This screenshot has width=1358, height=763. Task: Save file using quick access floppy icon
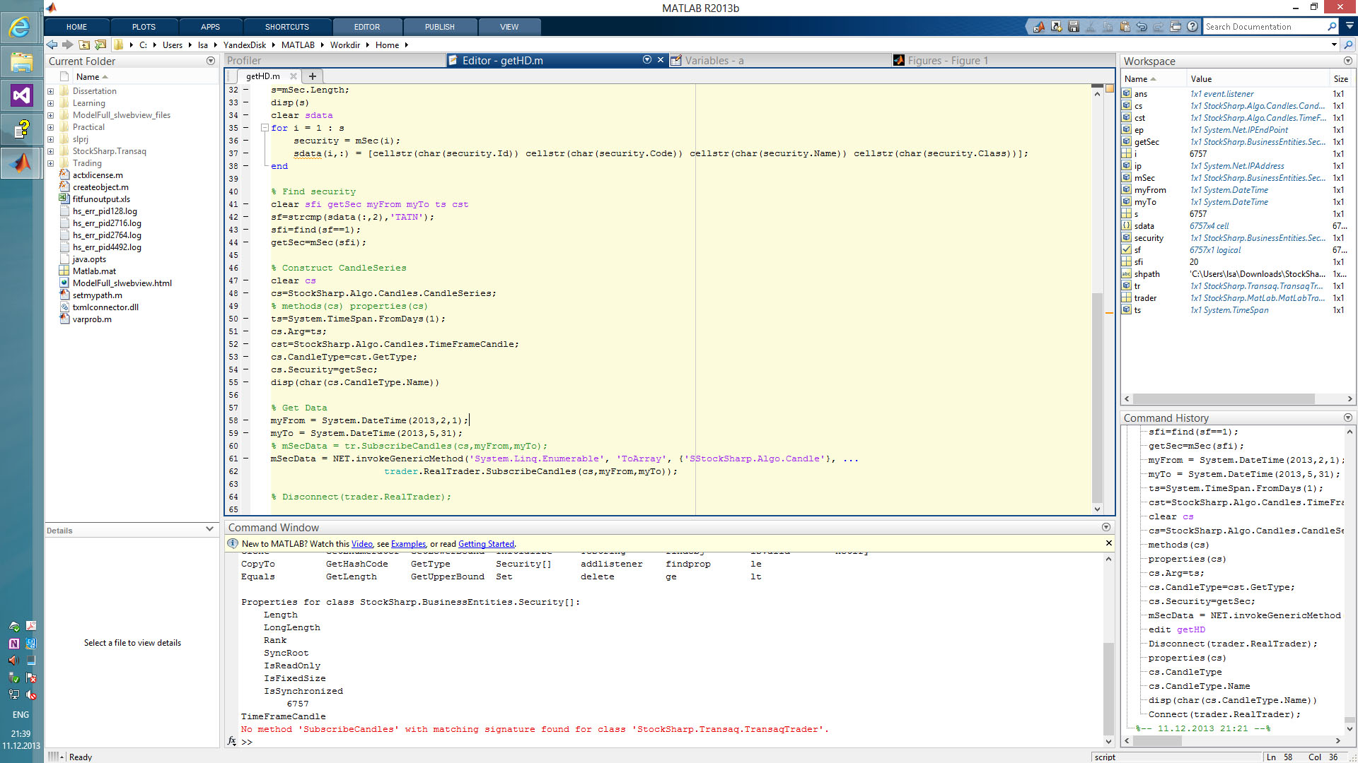point(1073,27)
